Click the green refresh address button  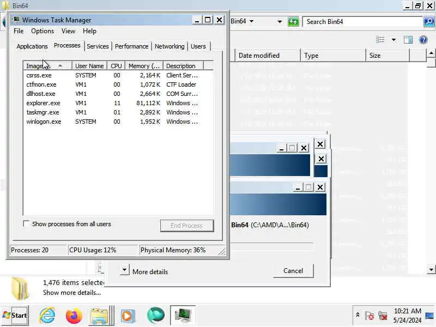pyautogui.click(x=293, y=22)
